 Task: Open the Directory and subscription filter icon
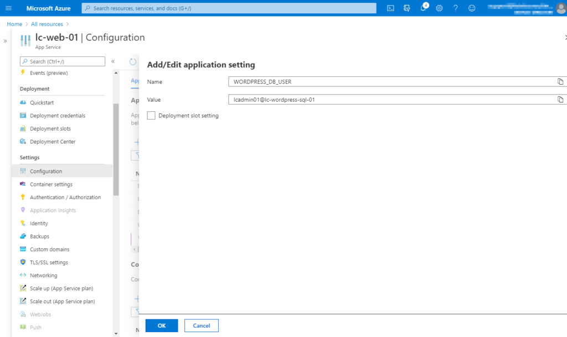(x=407, y=8)
